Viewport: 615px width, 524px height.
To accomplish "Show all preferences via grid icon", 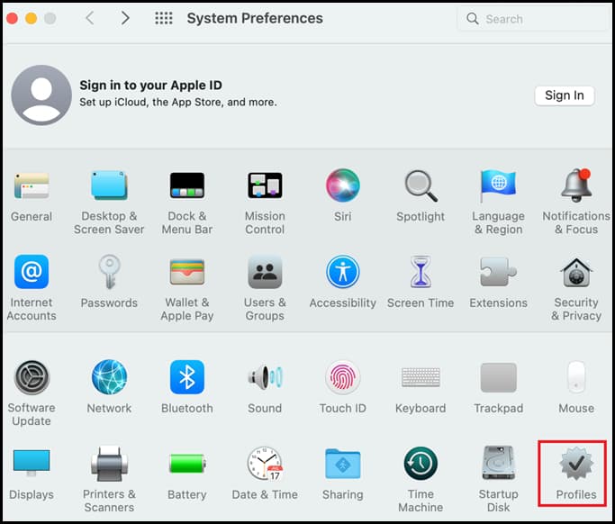I will pyautogui.click(x=164, y=18).
